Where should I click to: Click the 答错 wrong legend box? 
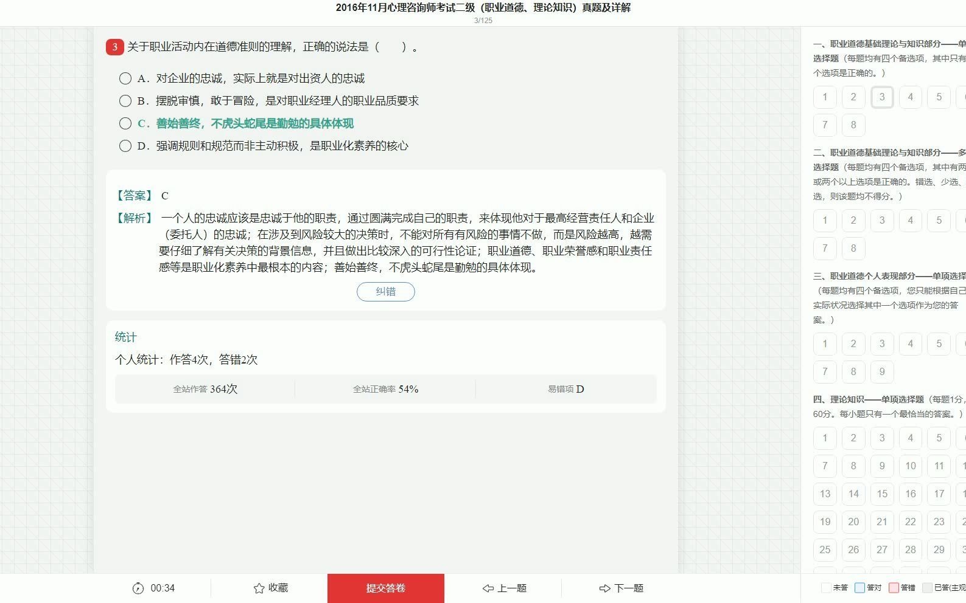pos(894,588)
